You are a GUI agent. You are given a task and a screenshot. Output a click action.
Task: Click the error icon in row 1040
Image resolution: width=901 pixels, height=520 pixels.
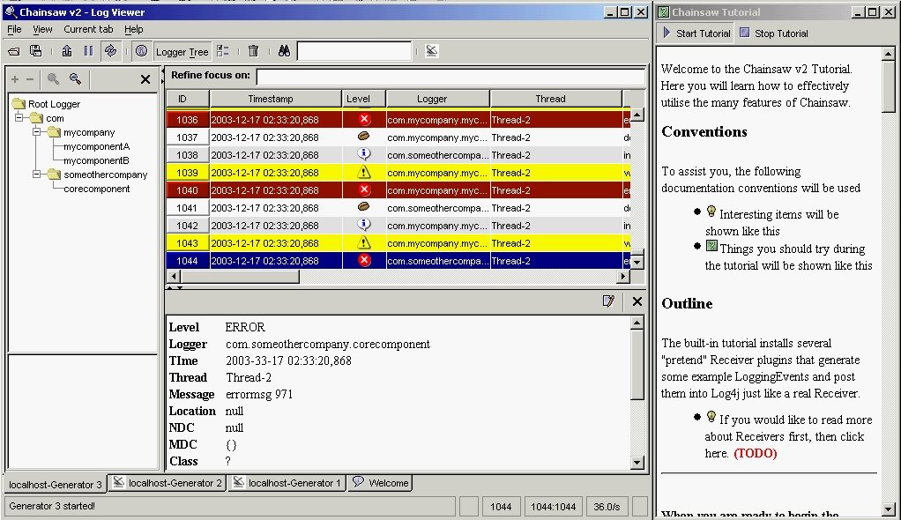pyautogui.click(x=364, y=189)
